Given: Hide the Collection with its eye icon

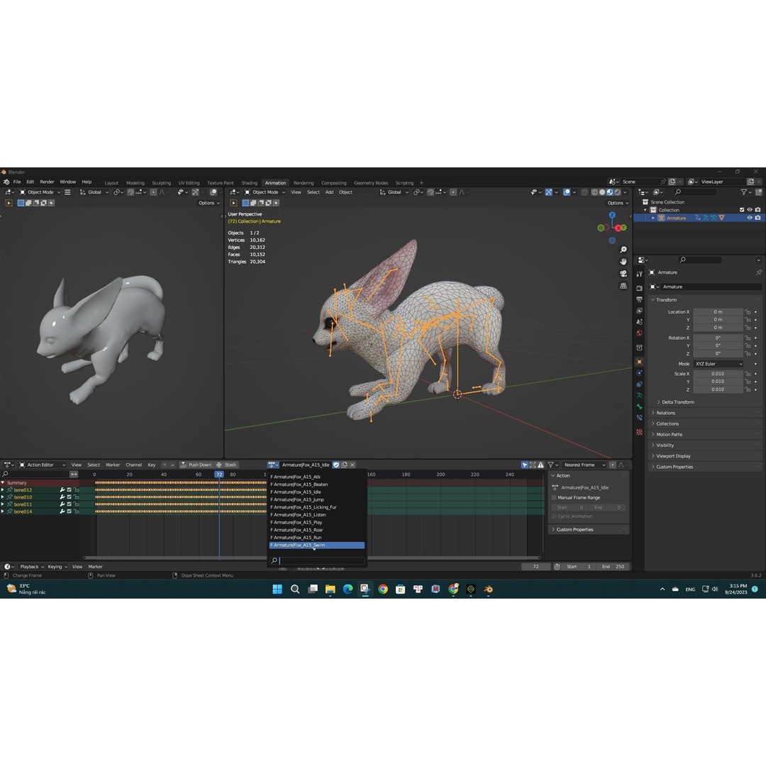Looking at the screenshot, I should tap(750, 210).
